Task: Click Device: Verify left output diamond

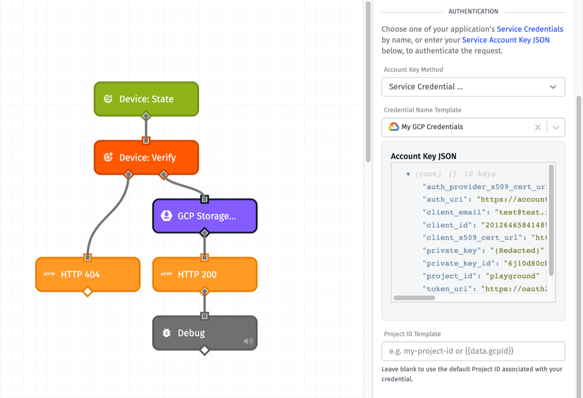Action: (128, 174)
